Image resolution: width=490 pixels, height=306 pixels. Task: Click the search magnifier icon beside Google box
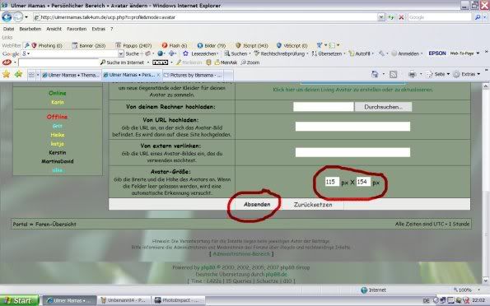click(478, 17)
